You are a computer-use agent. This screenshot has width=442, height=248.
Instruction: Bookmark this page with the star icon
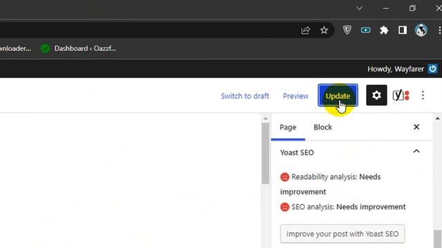coord(324,30)
